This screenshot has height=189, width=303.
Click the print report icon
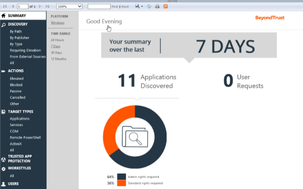[x=157, y=6]
